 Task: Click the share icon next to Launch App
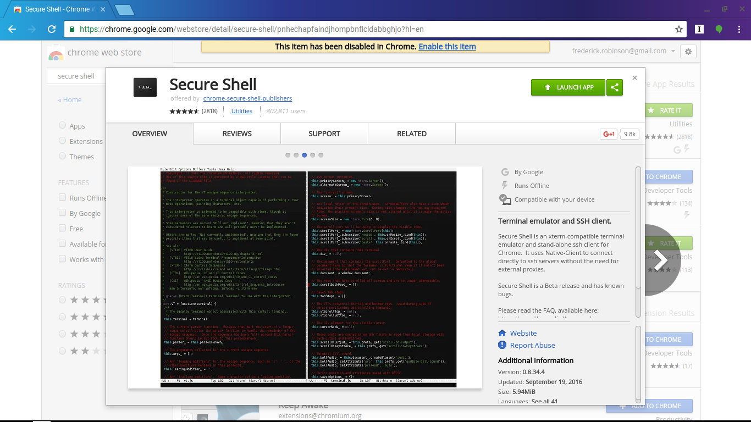click(x=615, y=87)
